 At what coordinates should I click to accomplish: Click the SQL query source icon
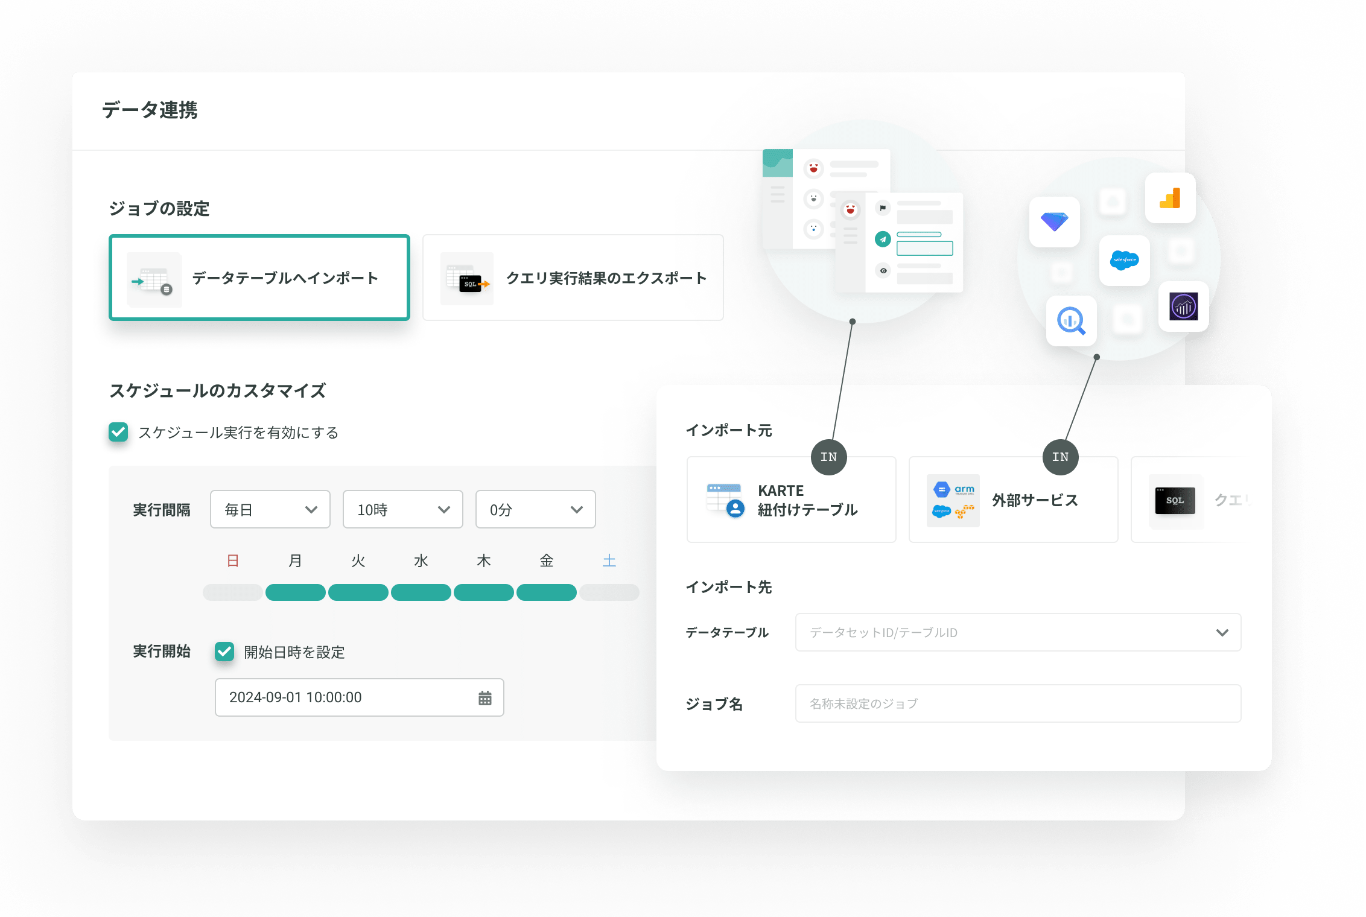pyautogui.click(x=1175, y=501)
